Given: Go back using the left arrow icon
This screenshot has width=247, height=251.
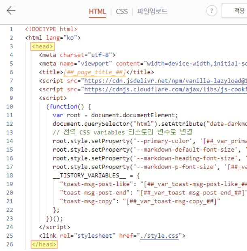Looking at the screenshot, I should (x=11, y=11).
